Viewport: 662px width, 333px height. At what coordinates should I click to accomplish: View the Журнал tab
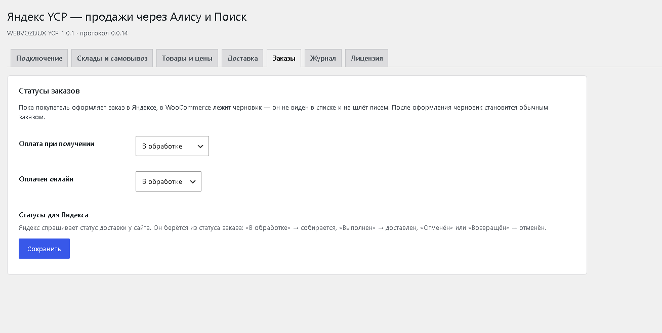click(323, 58)
